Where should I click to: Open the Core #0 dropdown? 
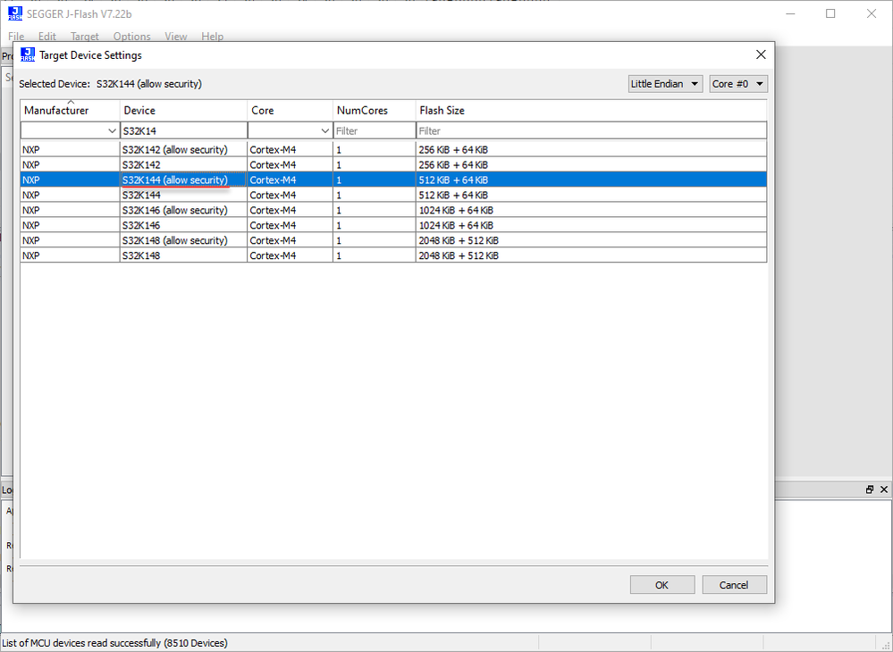pyautogui.click(x=738, y=84)
